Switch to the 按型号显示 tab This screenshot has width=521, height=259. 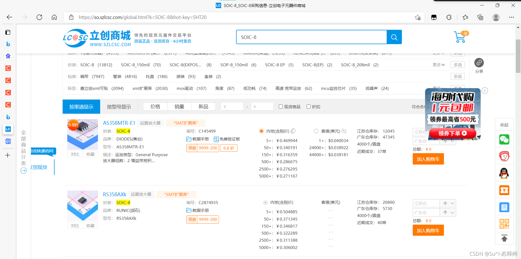pos(119,106)
